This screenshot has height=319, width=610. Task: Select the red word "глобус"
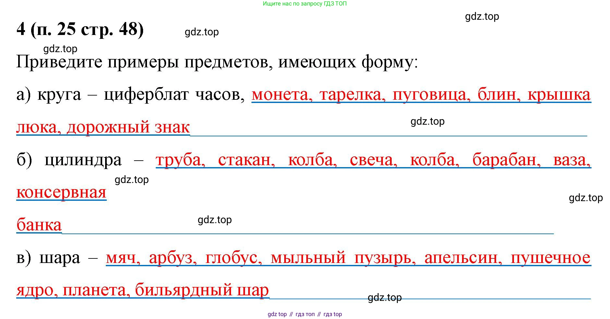pyautogui.click(x=233, y=258)
